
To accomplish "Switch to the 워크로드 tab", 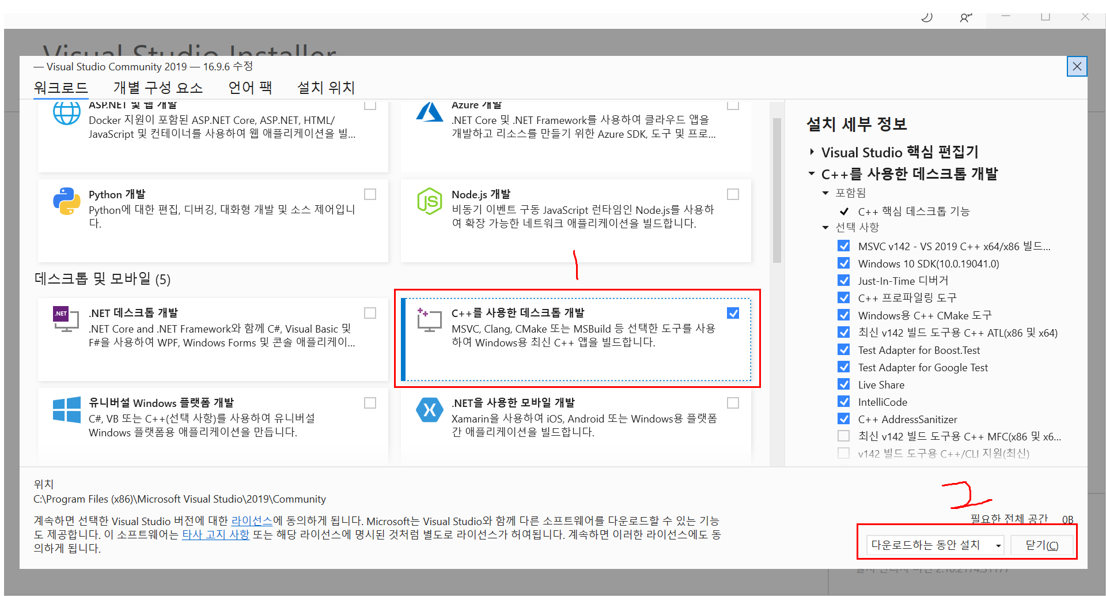I will click(60, 88).
